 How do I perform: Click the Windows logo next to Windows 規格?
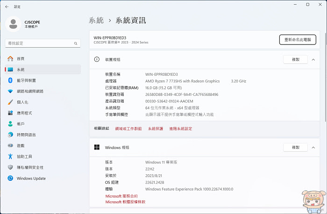pos(97,147)
